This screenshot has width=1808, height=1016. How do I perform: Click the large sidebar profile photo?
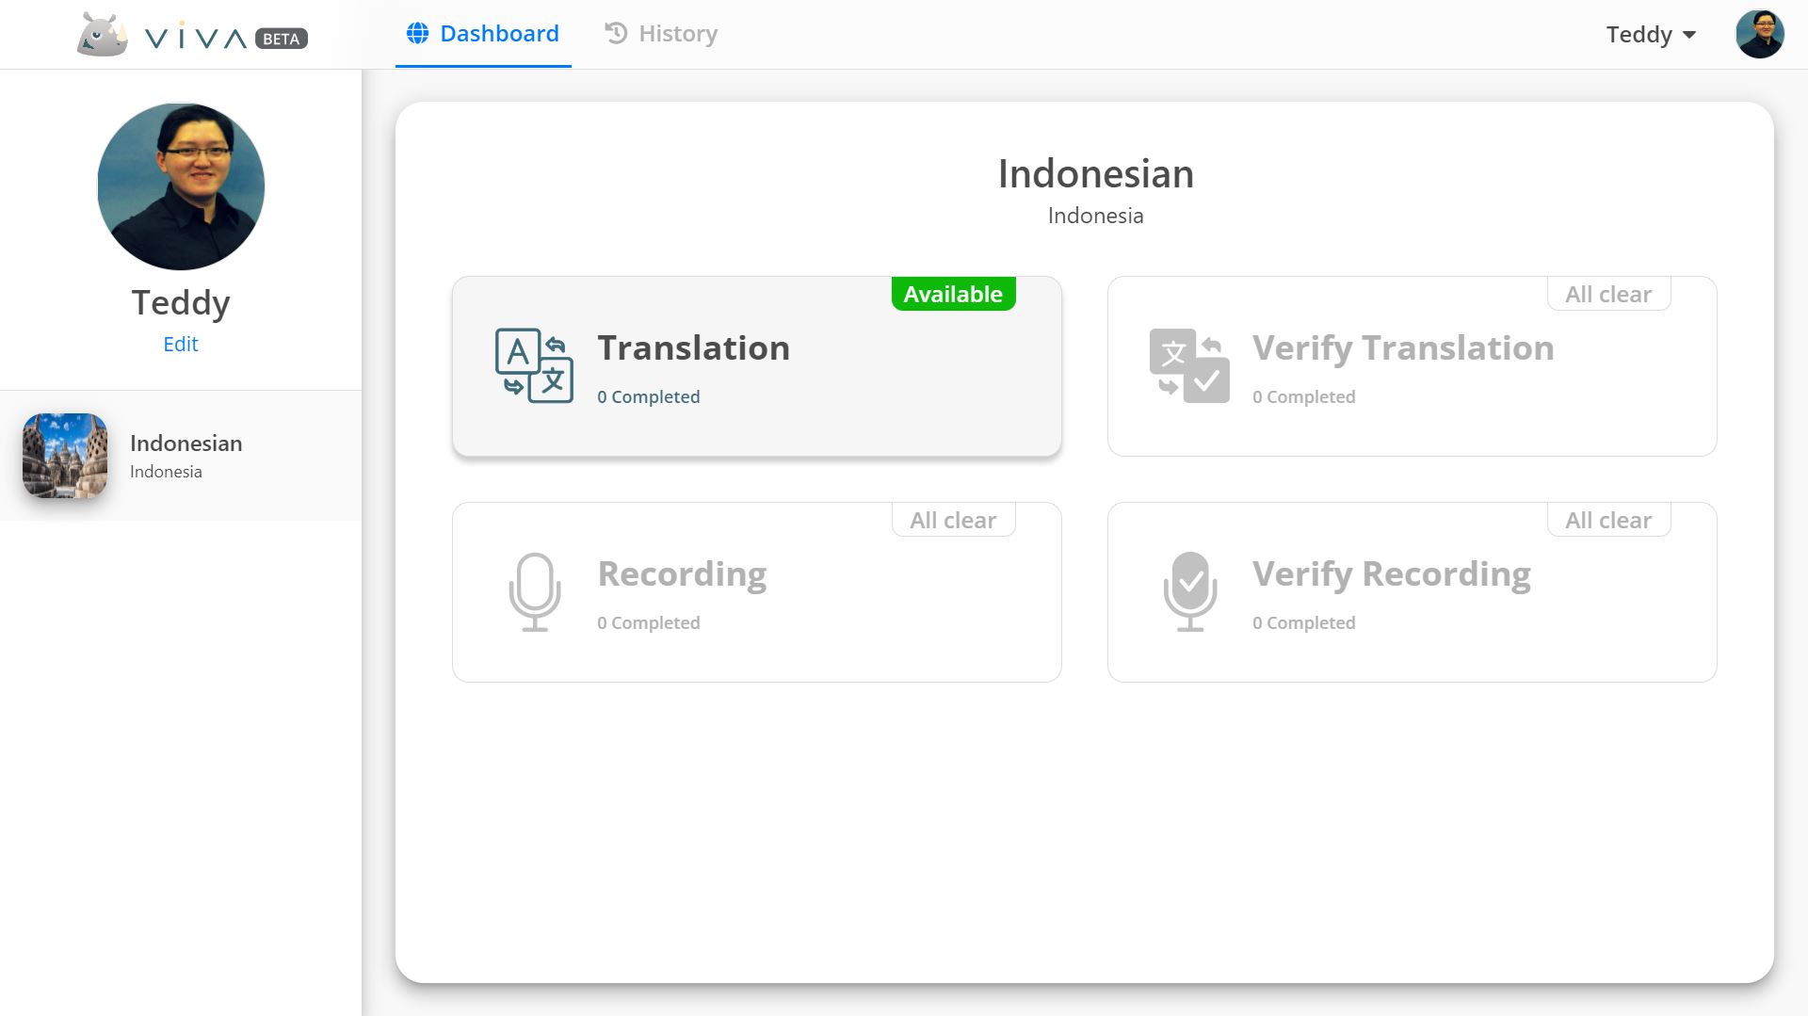[181, 186]
